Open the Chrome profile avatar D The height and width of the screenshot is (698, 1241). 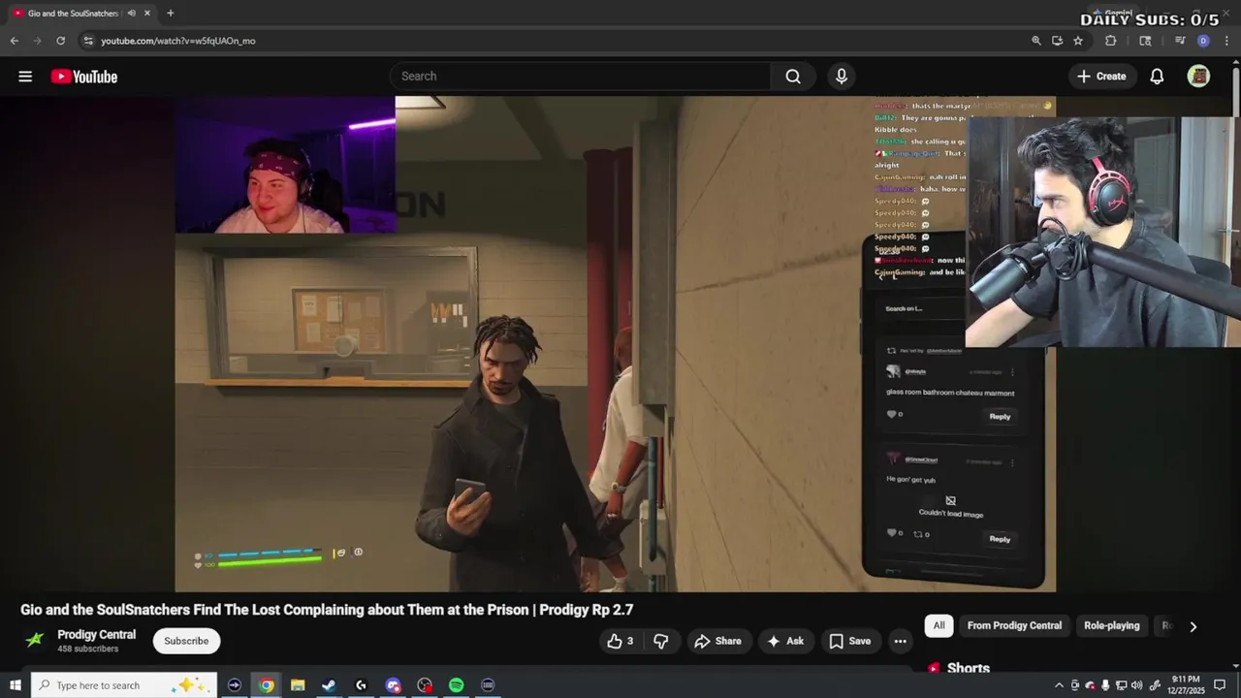[x=1203, y=41]
